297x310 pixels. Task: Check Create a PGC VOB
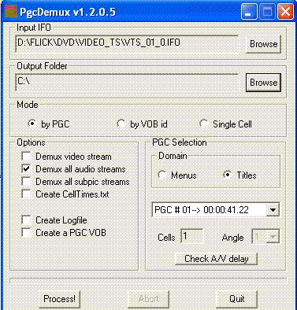26,232
